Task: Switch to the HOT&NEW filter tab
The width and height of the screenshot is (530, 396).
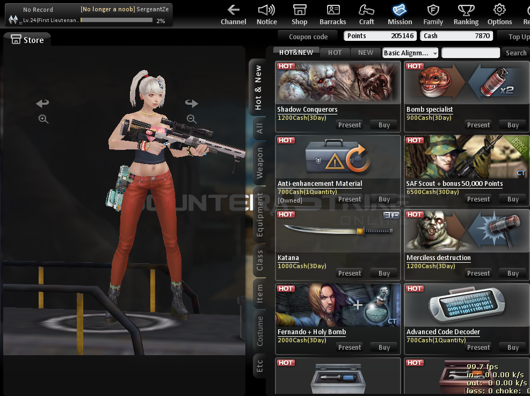Action: tap(296, 53)
